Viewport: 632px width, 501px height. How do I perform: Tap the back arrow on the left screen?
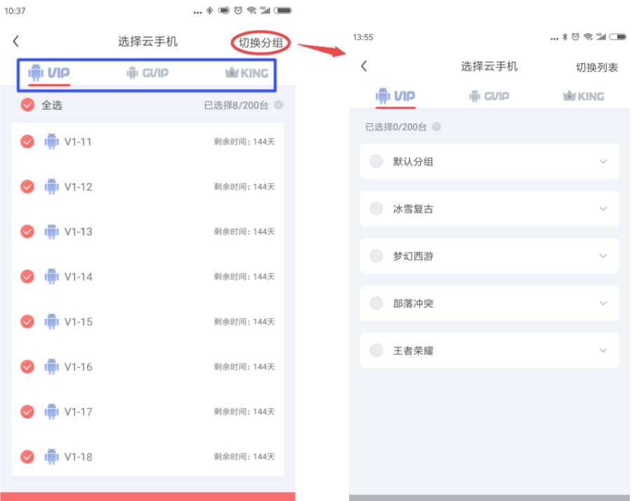coord(15,41)
